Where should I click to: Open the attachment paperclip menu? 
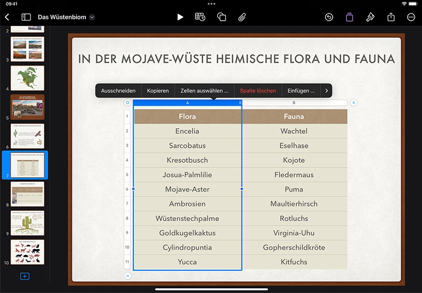tap(242, 17)
